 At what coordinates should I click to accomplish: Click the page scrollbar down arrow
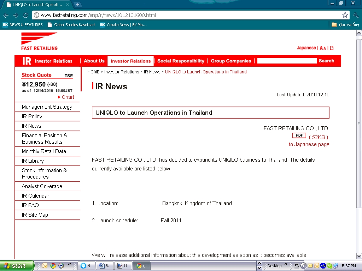pos(359,256)
